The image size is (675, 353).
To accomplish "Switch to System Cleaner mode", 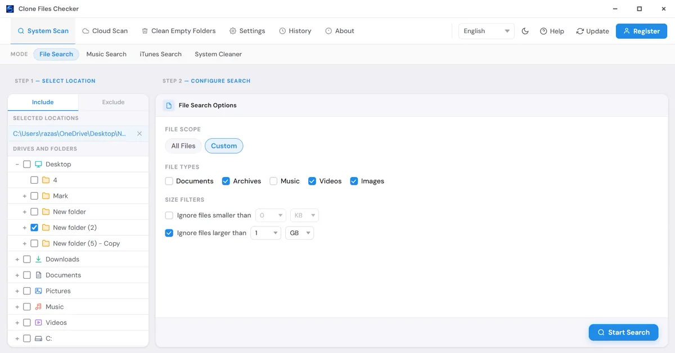I will 218,54.
